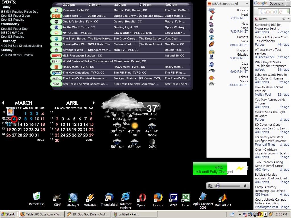Open 'Miller's AOL Opens Chat To Developers'
291x218 pixels.
click(x=271, y=39)
